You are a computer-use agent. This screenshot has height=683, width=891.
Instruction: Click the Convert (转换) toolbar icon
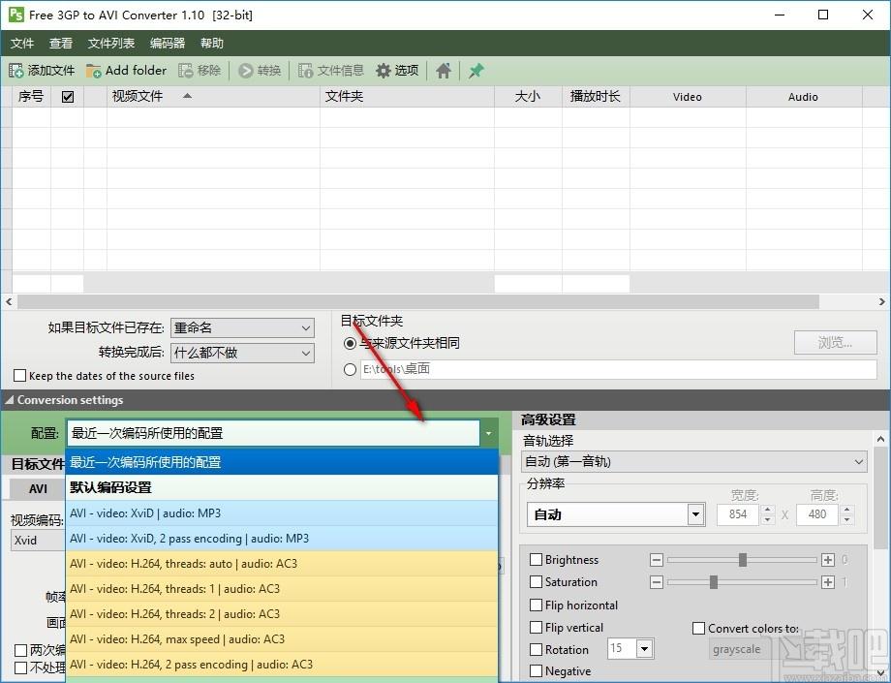pos(245,71)
